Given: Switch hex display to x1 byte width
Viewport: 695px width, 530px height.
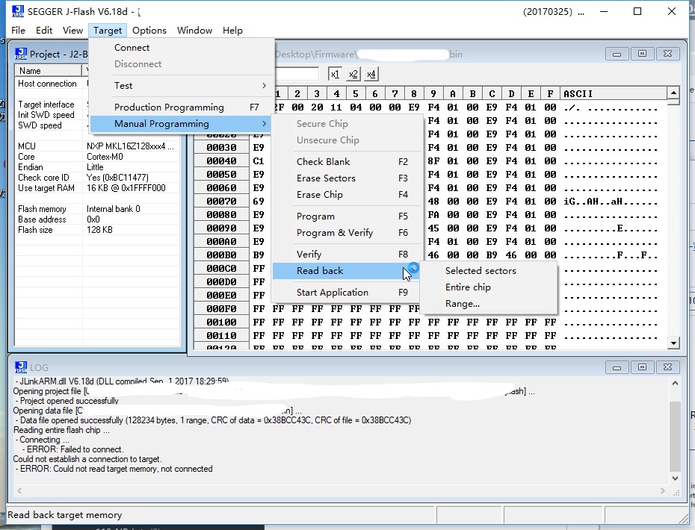Looking at the screenshot, I should pyautogui.click(x=336, y=73).
